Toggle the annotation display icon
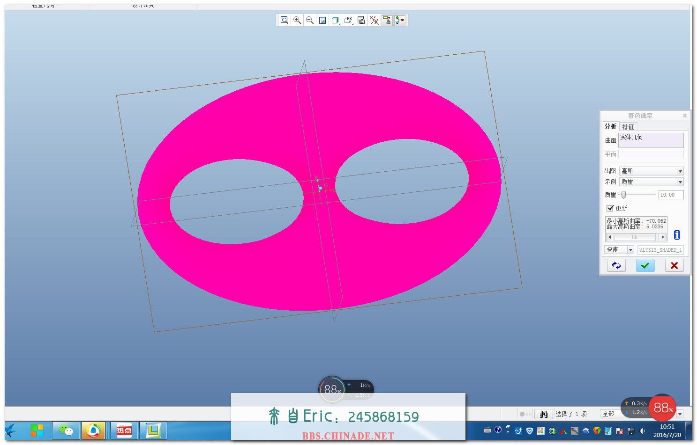 pos(387,20)
